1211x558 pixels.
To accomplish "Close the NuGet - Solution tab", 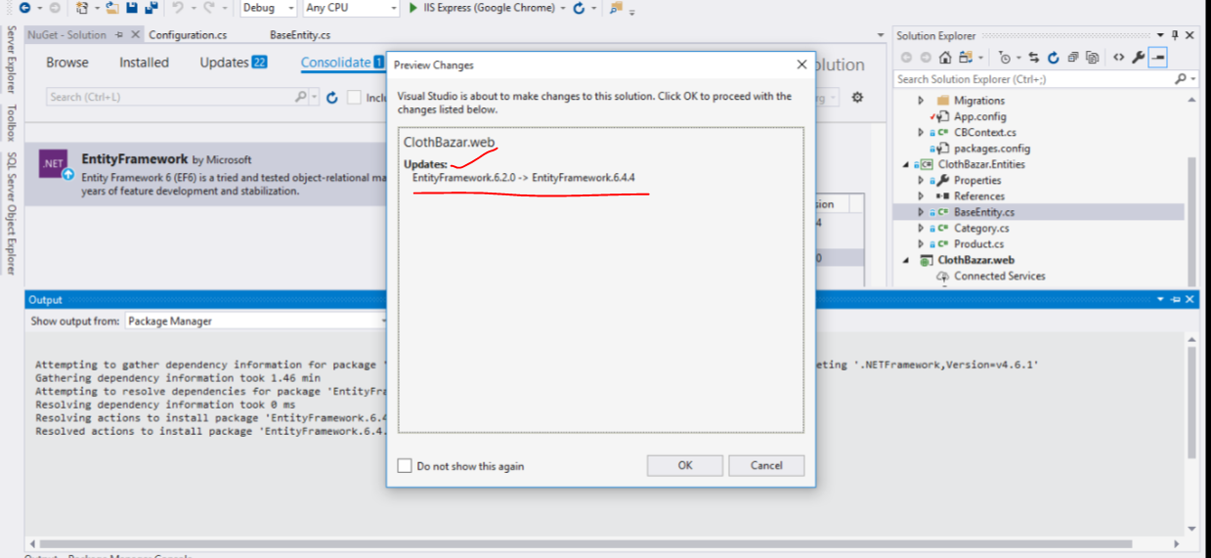I will (x=134, y=34).
